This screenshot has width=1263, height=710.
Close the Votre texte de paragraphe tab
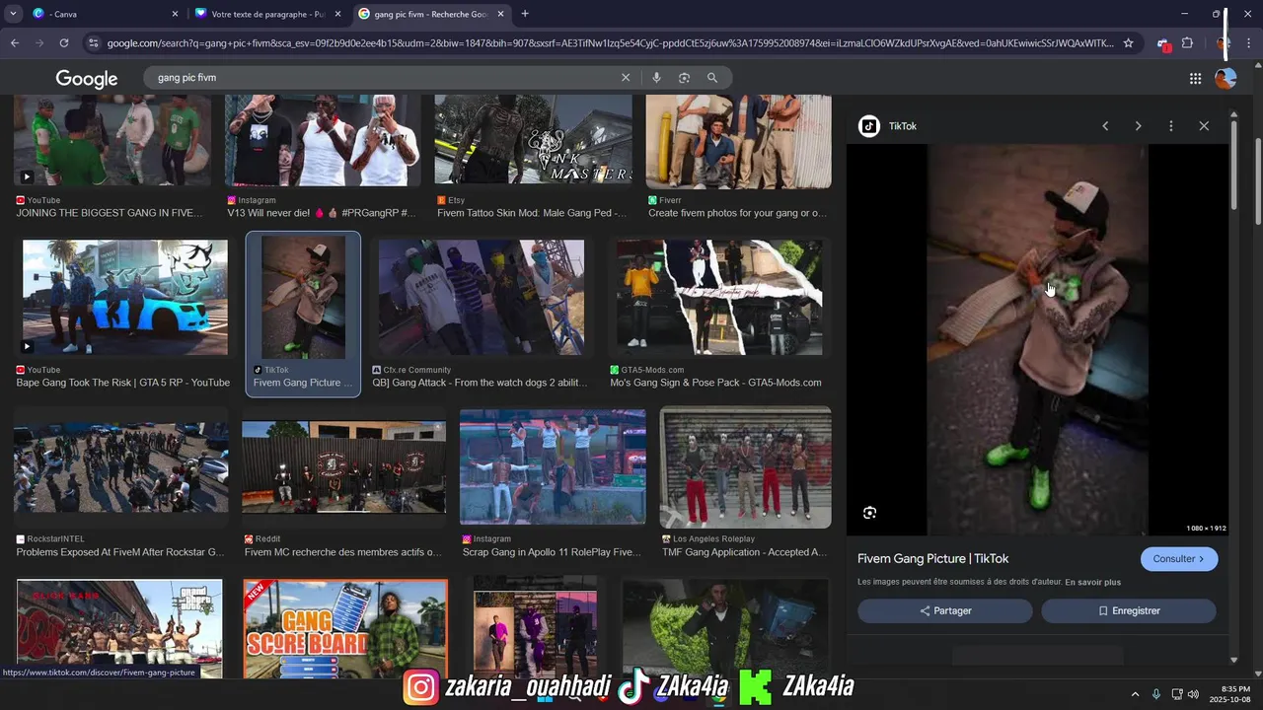pos(337,14)
